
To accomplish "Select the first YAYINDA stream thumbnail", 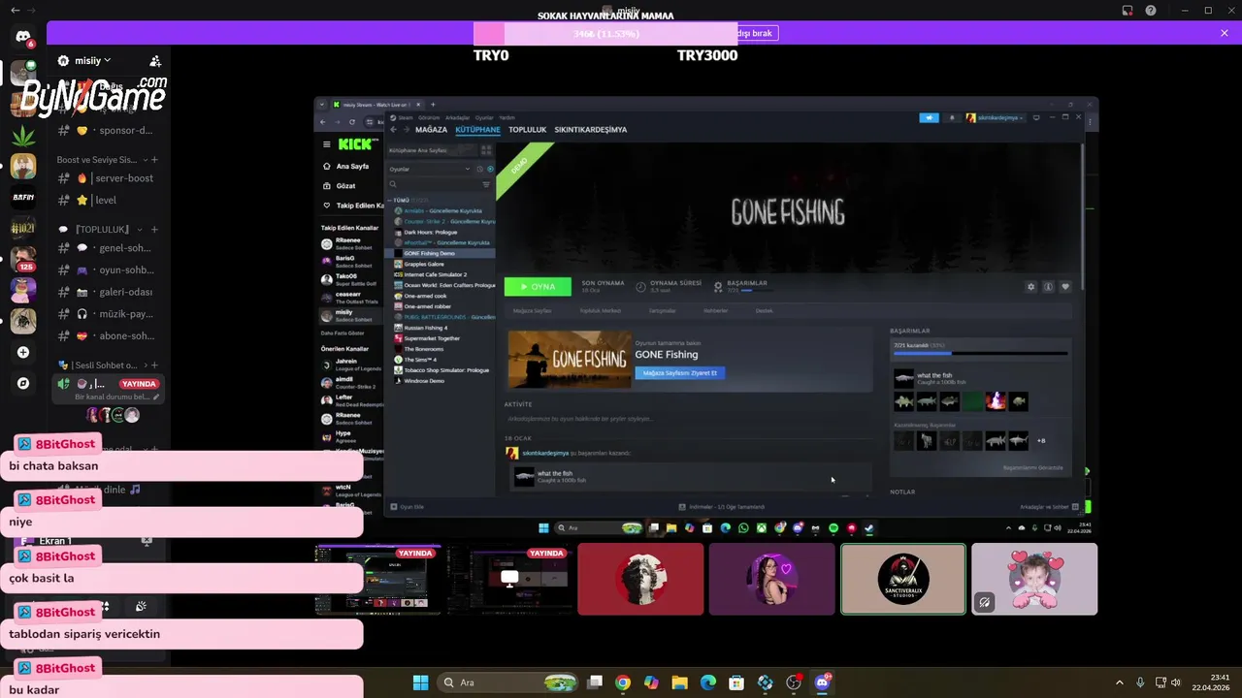I will [x=377, y=579].
